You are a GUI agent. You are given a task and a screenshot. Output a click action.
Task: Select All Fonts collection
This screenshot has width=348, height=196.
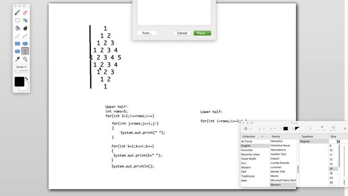tap(255, 142)
